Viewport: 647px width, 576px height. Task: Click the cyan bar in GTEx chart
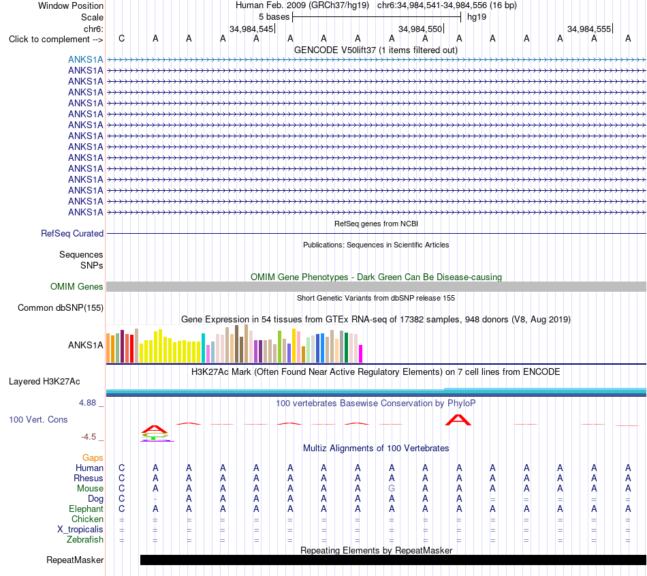coord(203,348)
